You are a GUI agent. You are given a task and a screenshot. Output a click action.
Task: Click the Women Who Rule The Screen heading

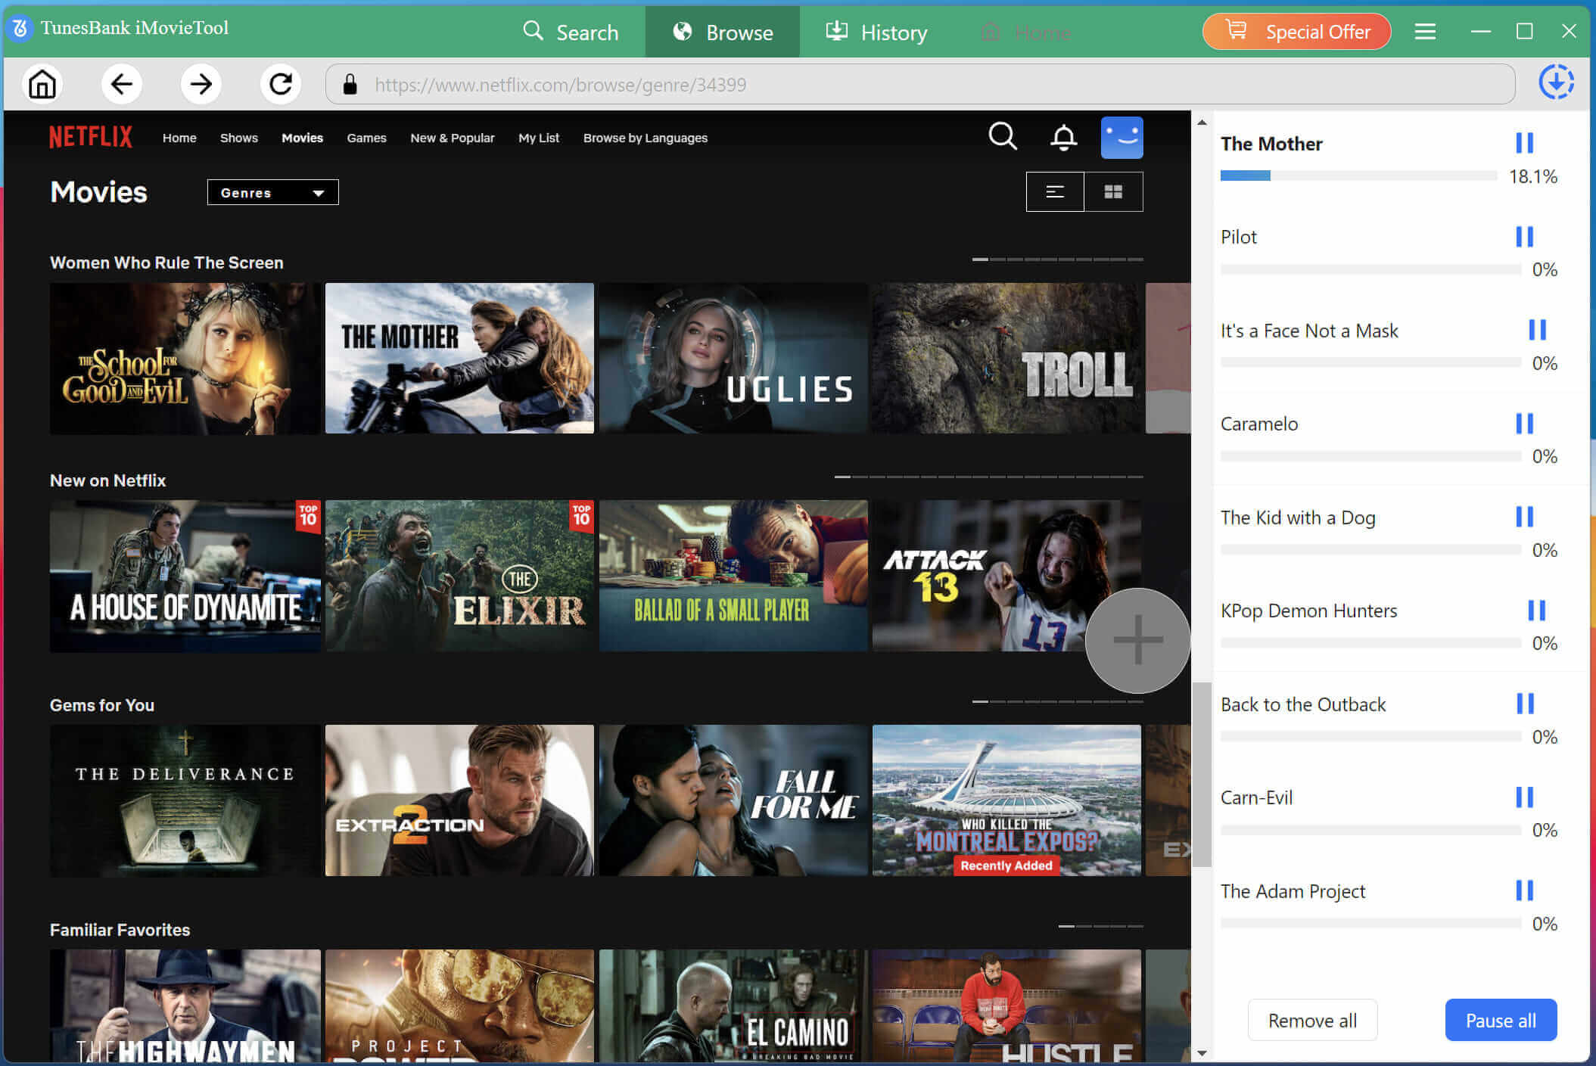(166, 263)
